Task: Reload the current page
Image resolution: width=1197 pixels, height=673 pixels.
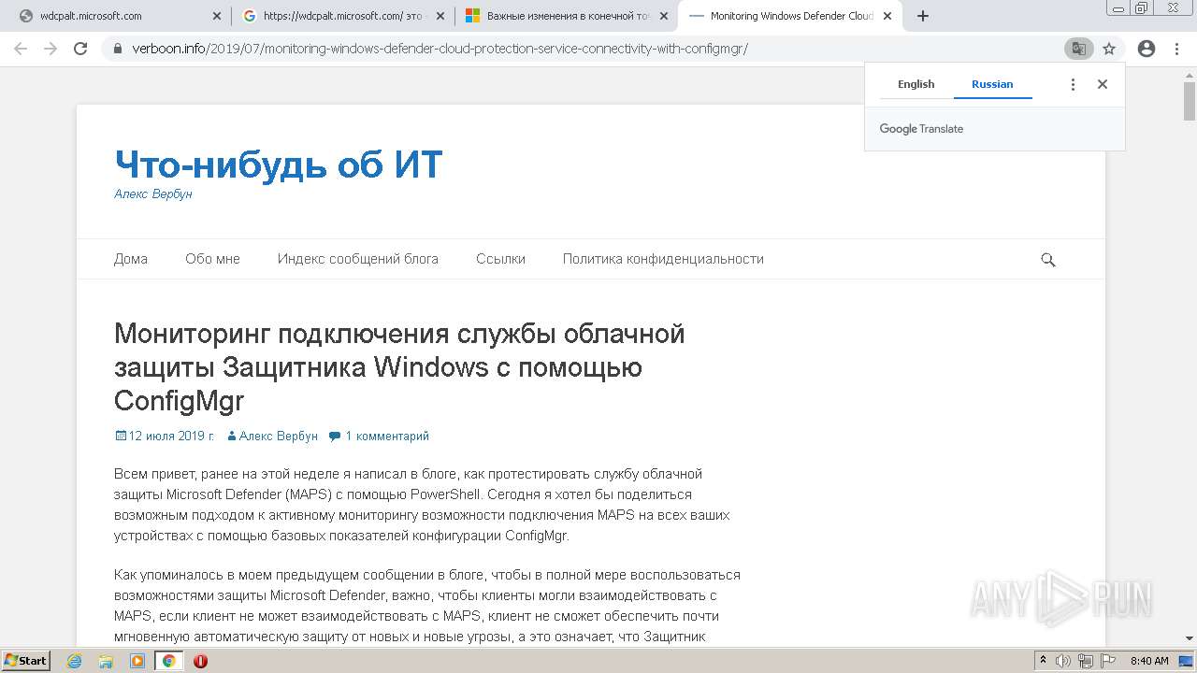Action: coord(80,49)
